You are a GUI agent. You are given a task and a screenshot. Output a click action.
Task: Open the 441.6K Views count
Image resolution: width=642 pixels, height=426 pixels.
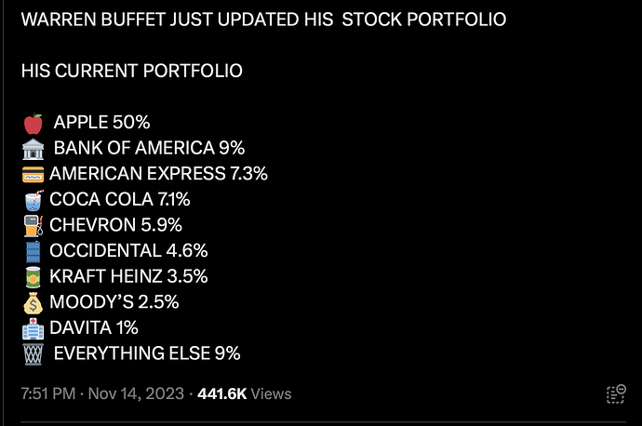point(245,393)
